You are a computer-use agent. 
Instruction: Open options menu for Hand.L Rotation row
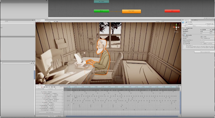pyautogui.click(x=62, y=96)
